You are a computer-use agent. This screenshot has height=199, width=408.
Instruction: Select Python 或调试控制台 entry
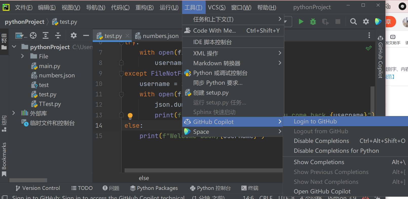(233, 73)
